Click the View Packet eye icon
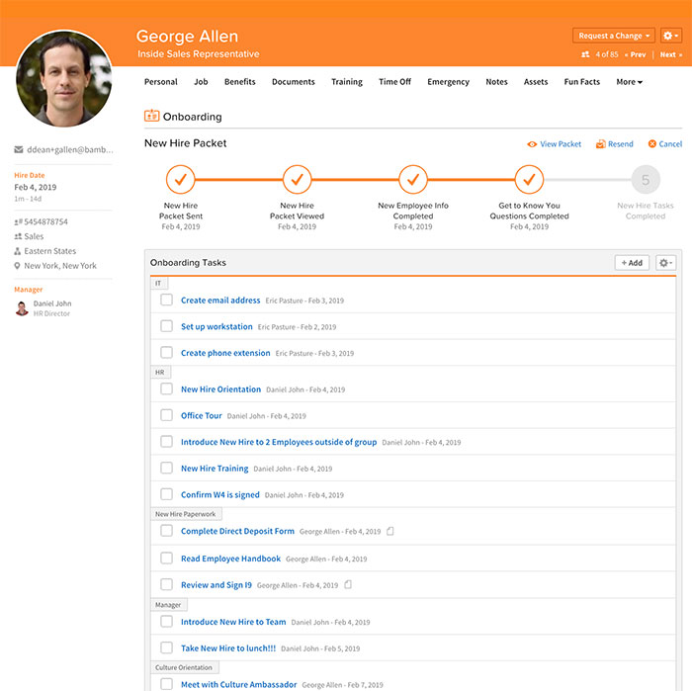Image resolution: width=692 pixels, height=691 pixels. tap(532, 144)
